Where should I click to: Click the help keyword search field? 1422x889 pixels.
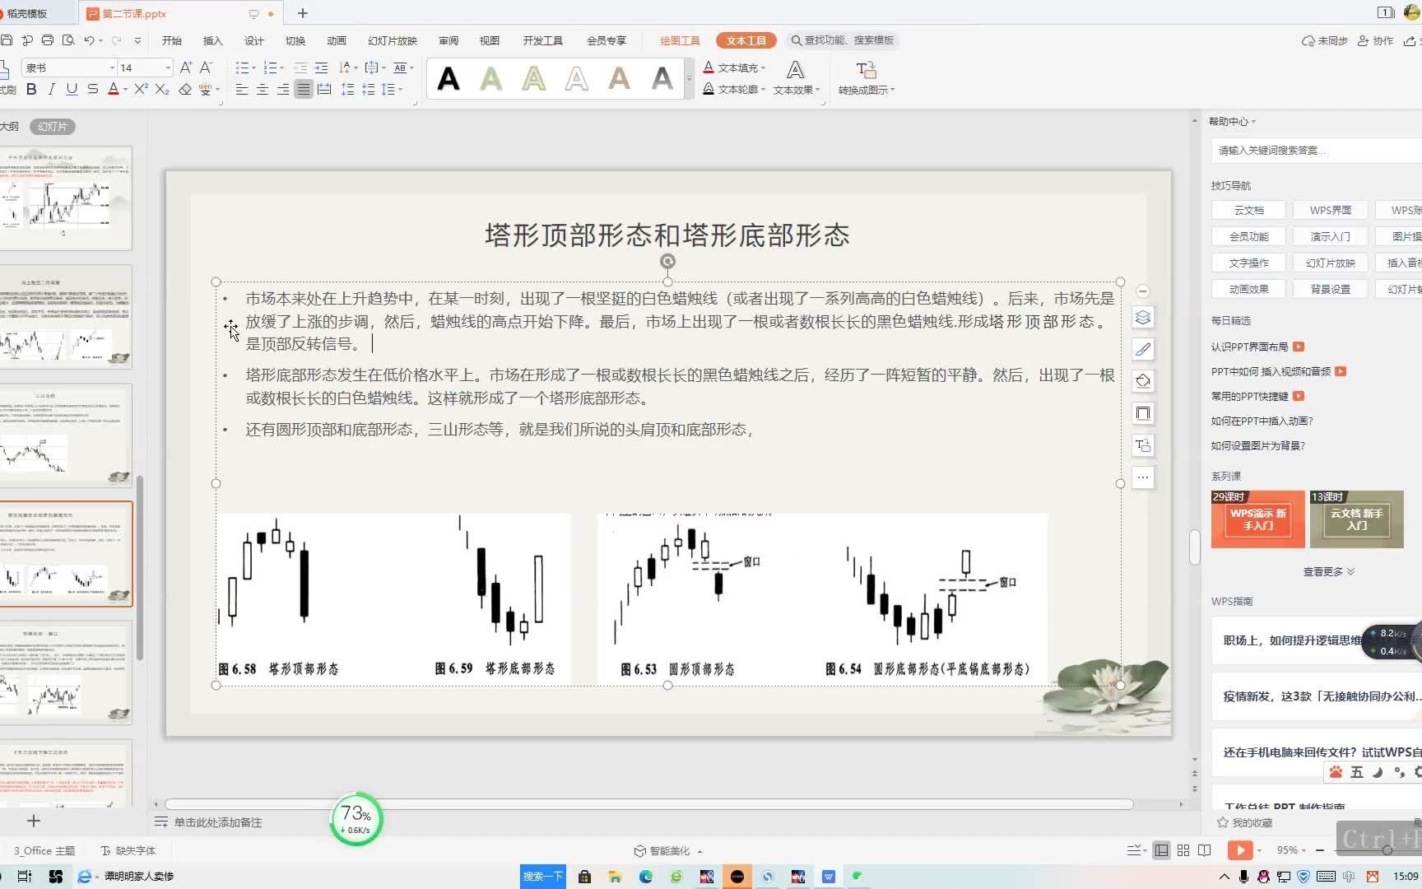point(1317,150)
